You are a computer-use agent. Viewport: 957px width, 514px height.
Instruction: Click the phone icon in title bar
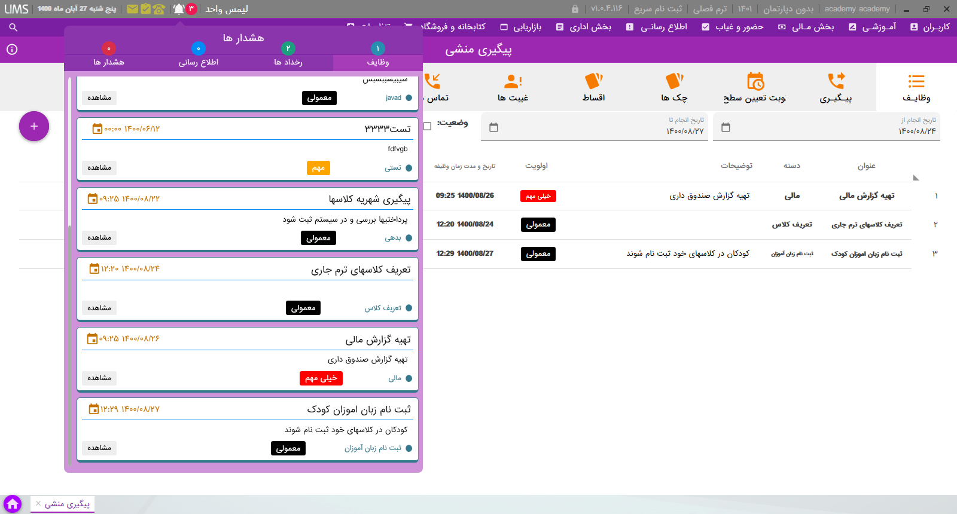point(159,9)
